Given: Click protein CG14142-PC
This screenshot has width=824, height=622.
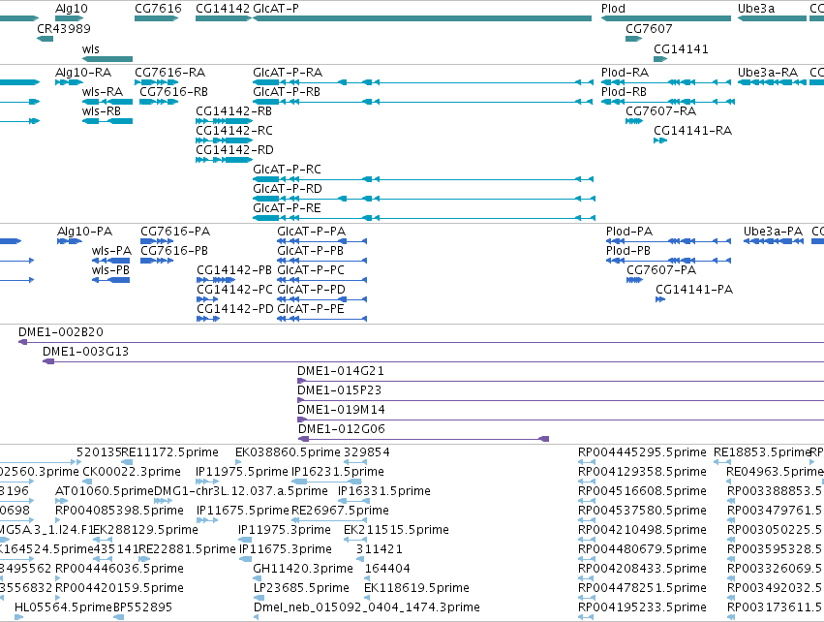Looking at the screenshot, I should pyautogui.click(x=235, y=290).
